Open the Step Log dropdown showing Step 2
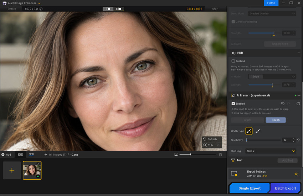This screenshot has width=303, height=196. tap(271, 151)
